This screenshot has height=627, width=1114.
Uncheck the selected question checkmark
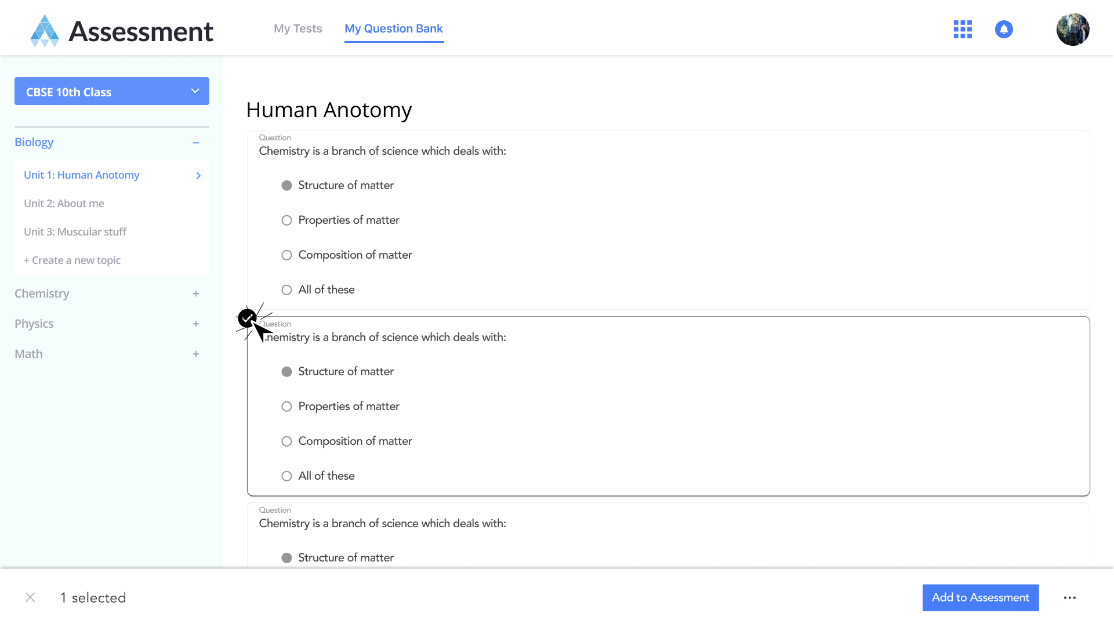pyautogui.click(x=247, y=318)
